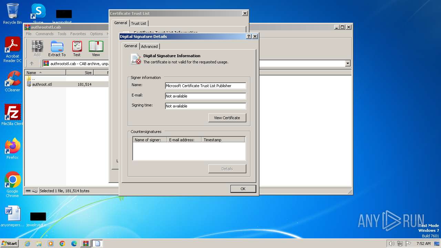Open the Options menu in WinRAR
The height and width of the screenshot is (248, 441).
coord(96,34)
